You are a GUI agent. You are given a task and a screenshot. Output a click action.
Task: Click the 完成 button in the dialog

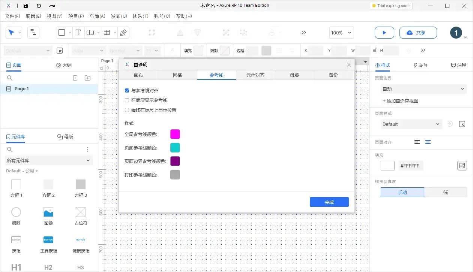point(329,202)
